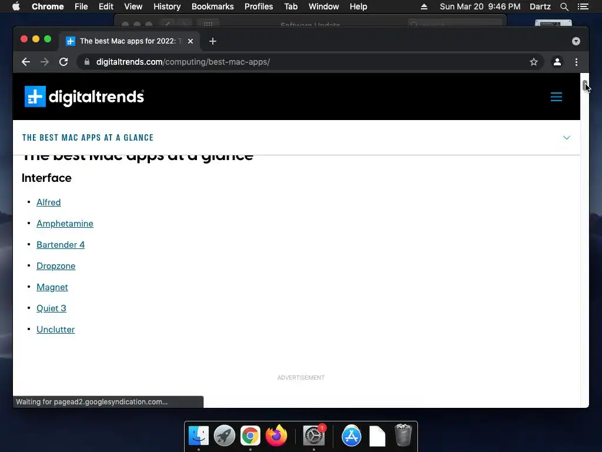Open the Quiet 3 link
The height and width of the screenshot is (452, 602).
[x=51, y=308]
